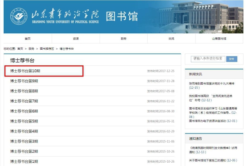Open 博士荐书台第1期 article
The height and width of the screenshot is (166, 246).
pos(24,161)
